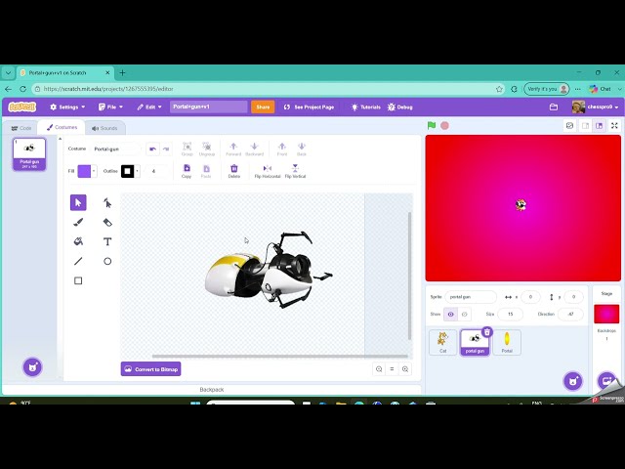
Task: Click Convert to Bitmap button
Action: coord(150,369)
